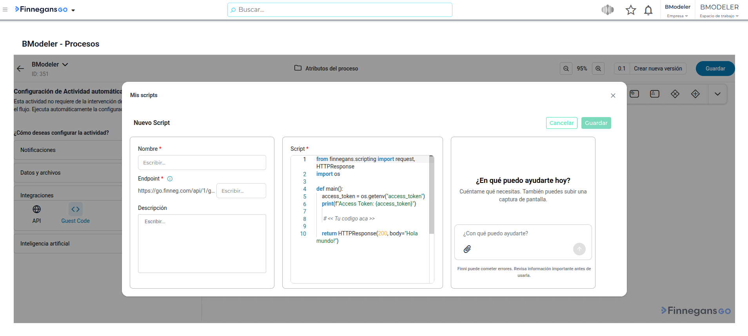Expand the BModeler process name chevron
Viewport: 748px width, 336px height.
(65, 64)
